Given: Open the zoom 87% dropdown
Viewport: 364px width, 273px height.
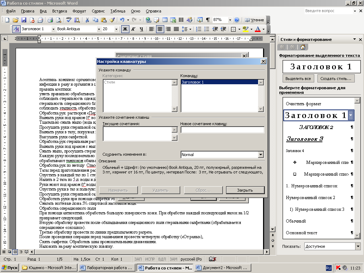Looking at the screenshot, I should 230,20.
